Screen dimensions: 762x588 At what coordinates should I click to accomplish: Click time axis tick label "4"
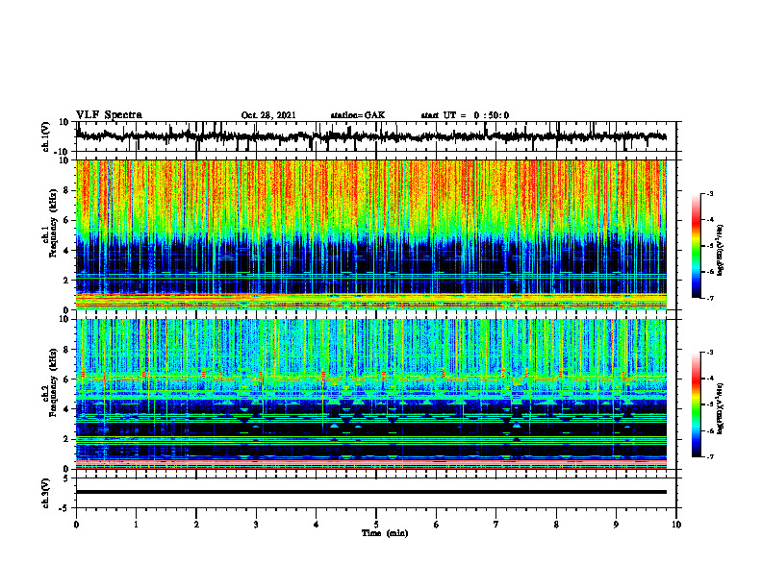(316, 525)
